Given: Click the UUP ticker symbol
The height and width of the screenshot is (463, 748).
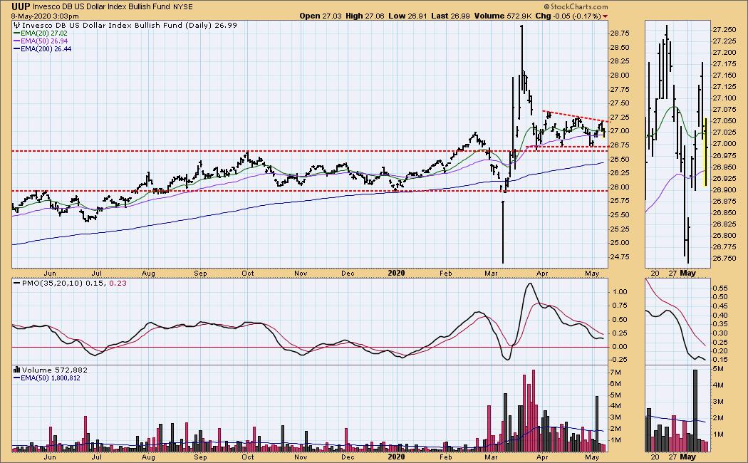Looking at the screenshot, I should tap(21, 6).
